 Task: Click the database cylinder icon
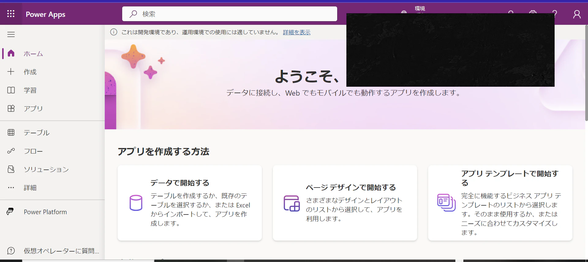click(x=136, y=203)
